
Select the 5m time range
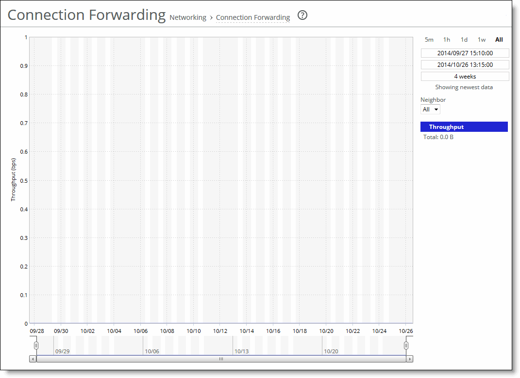point(429,40)
